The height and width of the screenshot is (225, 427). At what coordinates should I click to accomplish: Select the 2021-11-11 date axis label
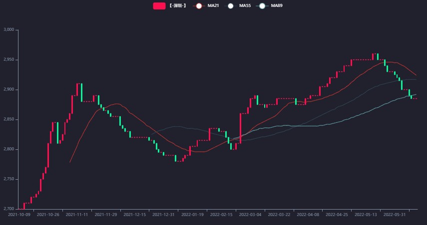[x=77, y=215]
